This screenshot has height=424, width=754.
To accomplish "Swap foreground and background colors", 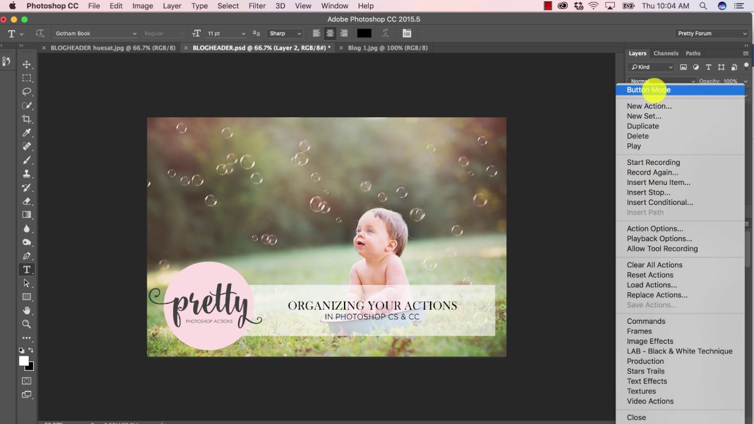I will (x=31, y=350).
